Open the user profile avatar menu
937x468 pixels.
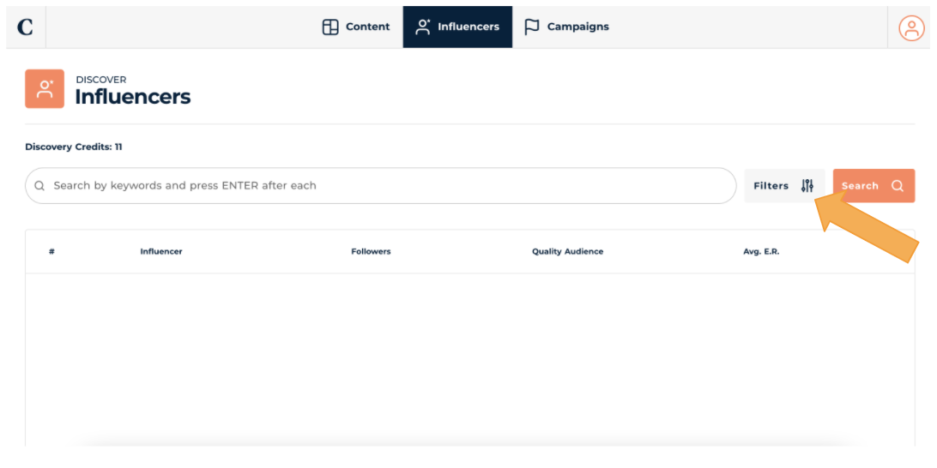910,28
